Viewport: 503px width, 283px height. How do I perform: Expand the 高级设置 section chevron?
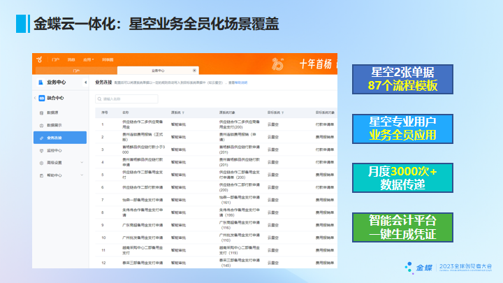(82, 163)
